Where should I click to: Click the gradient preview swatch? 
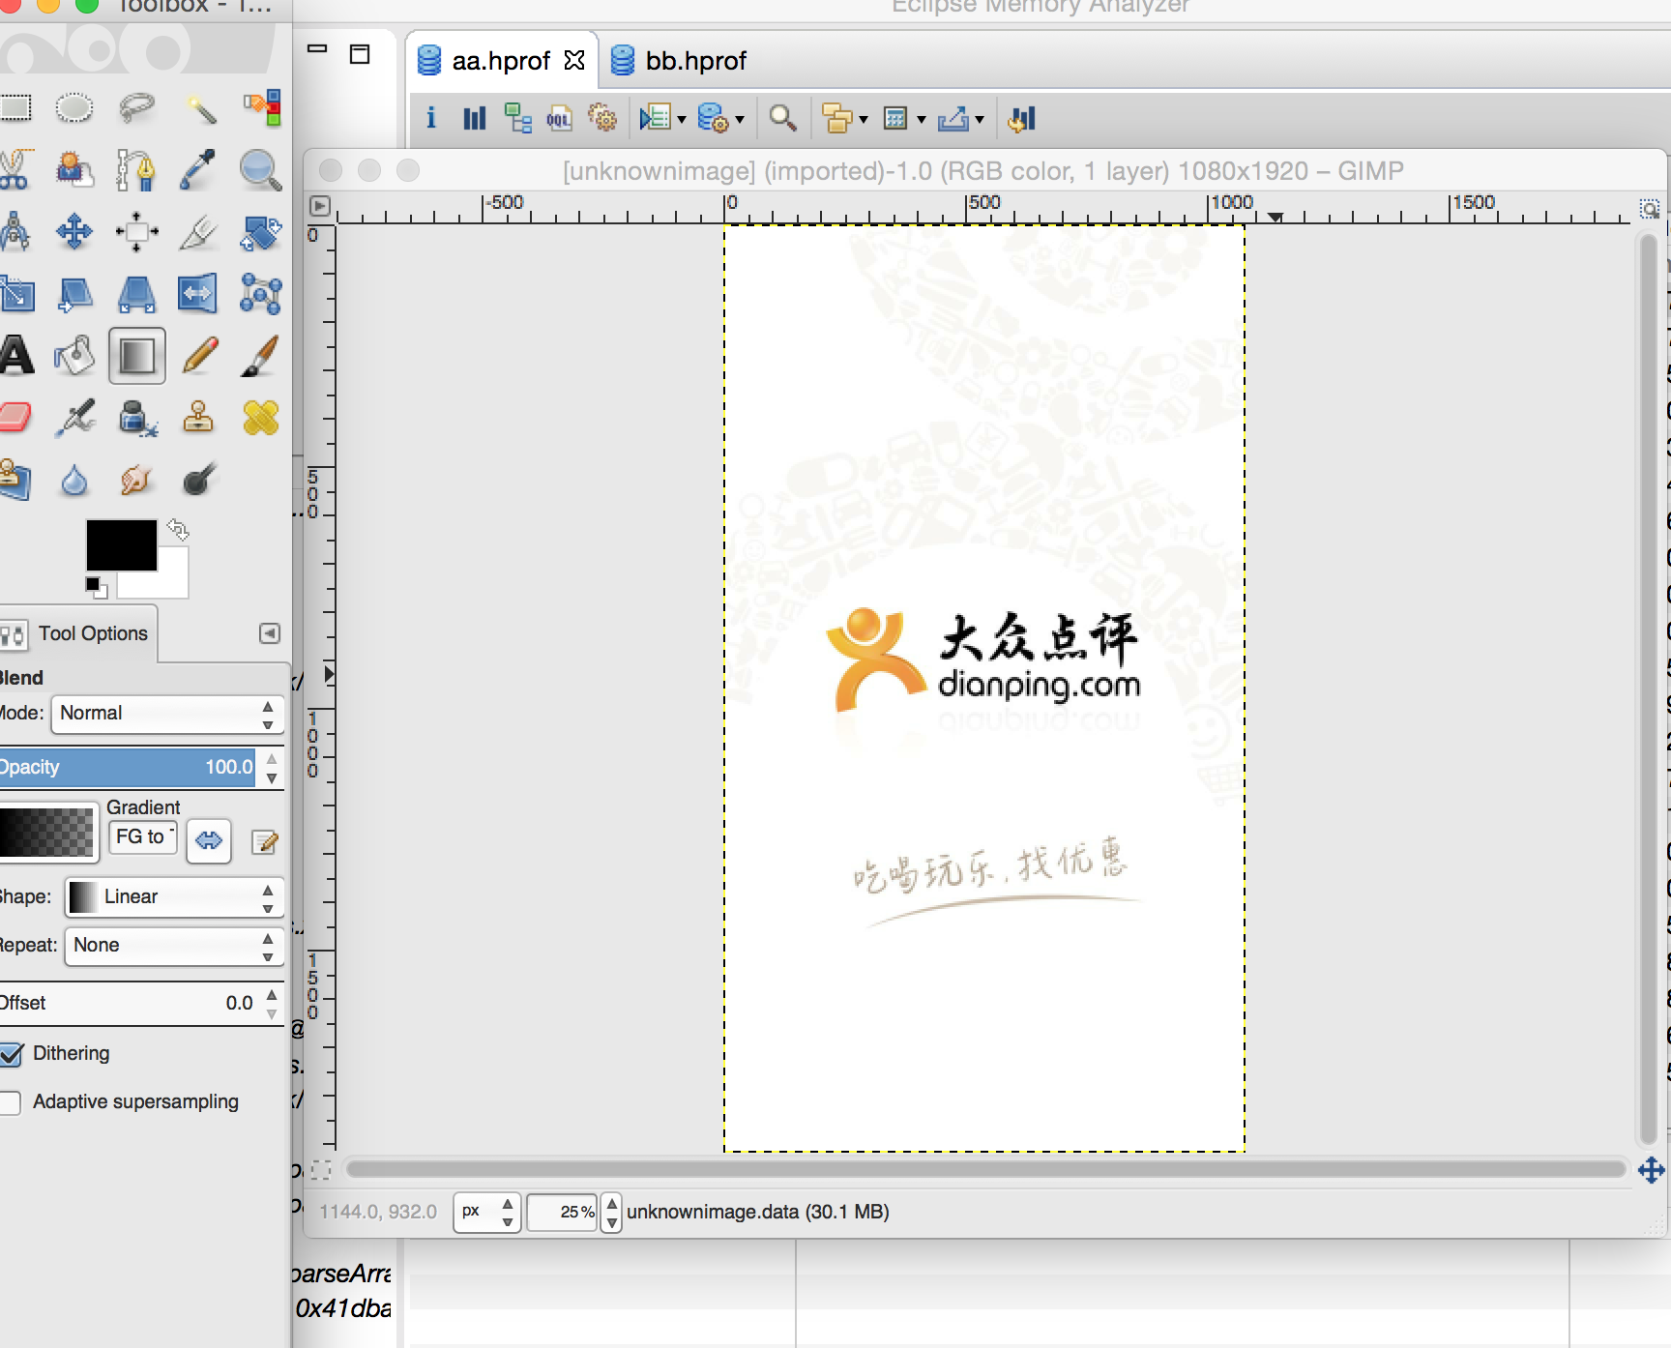pos(46,832)
